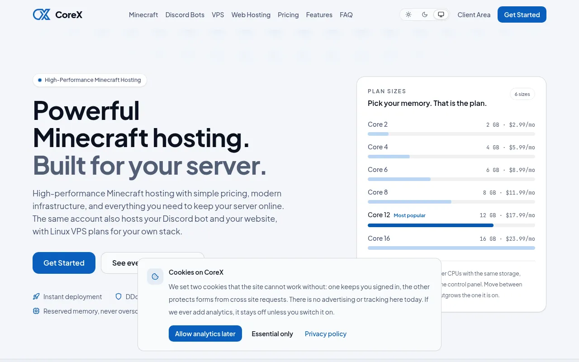579x362 pixels.
Task: Click the 'Most popular' label
Action: pos(410,215)
